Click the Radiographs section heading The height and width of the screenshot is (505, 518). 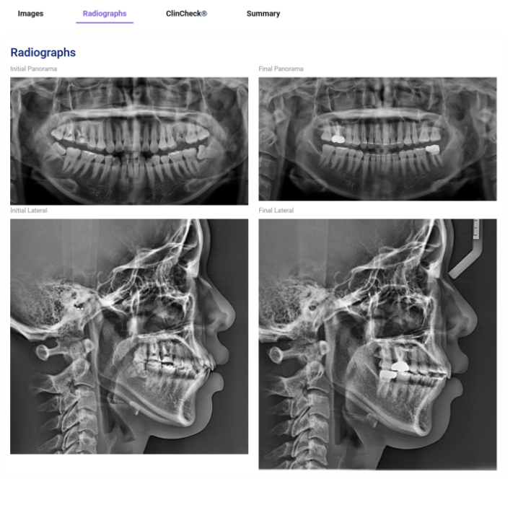coord(43,53)
